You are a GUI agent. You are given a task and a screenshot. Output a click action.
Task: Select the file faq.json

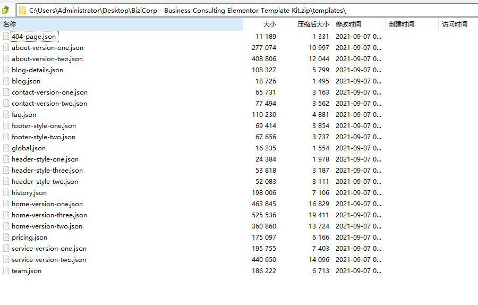[24, 115]
